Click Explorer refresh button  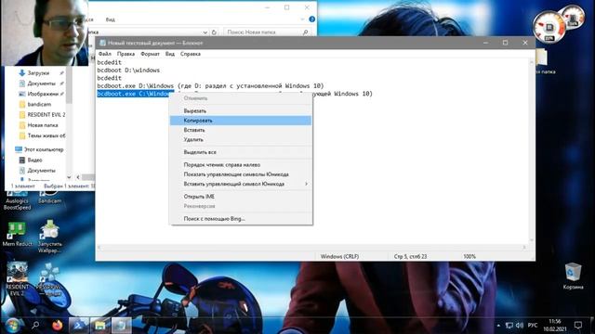[214, 32]
